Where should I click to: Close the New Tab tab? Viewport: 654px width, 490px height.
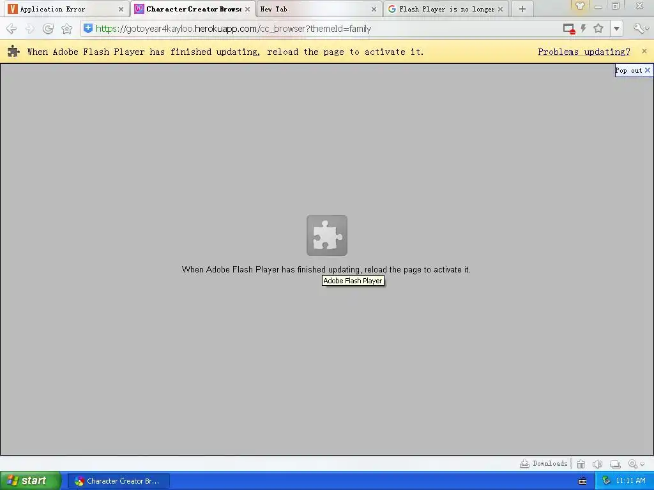[x=374, y=9]
